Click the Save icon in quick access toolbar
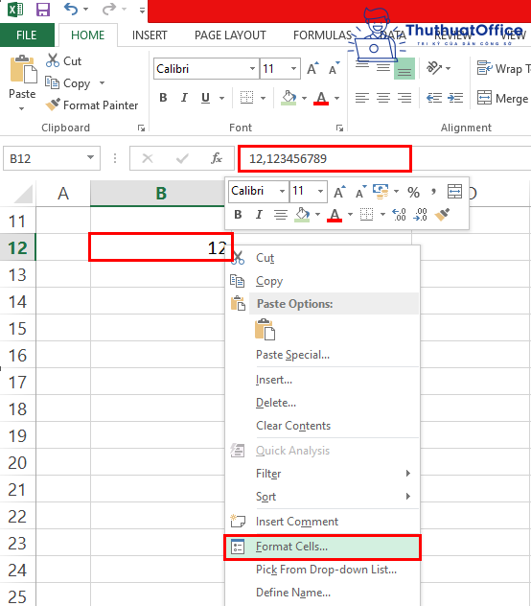The image size is (531, 606). click(x=43, y=9)
